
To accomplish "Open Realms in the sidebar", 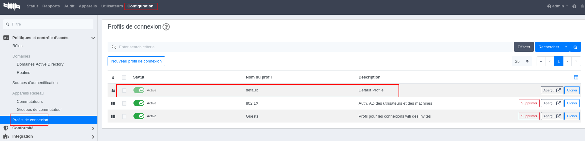I will (x=23, y=73).
